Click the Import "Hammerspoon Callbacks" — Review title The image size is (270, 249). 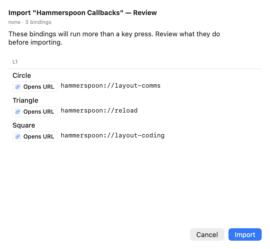[83, 13]
